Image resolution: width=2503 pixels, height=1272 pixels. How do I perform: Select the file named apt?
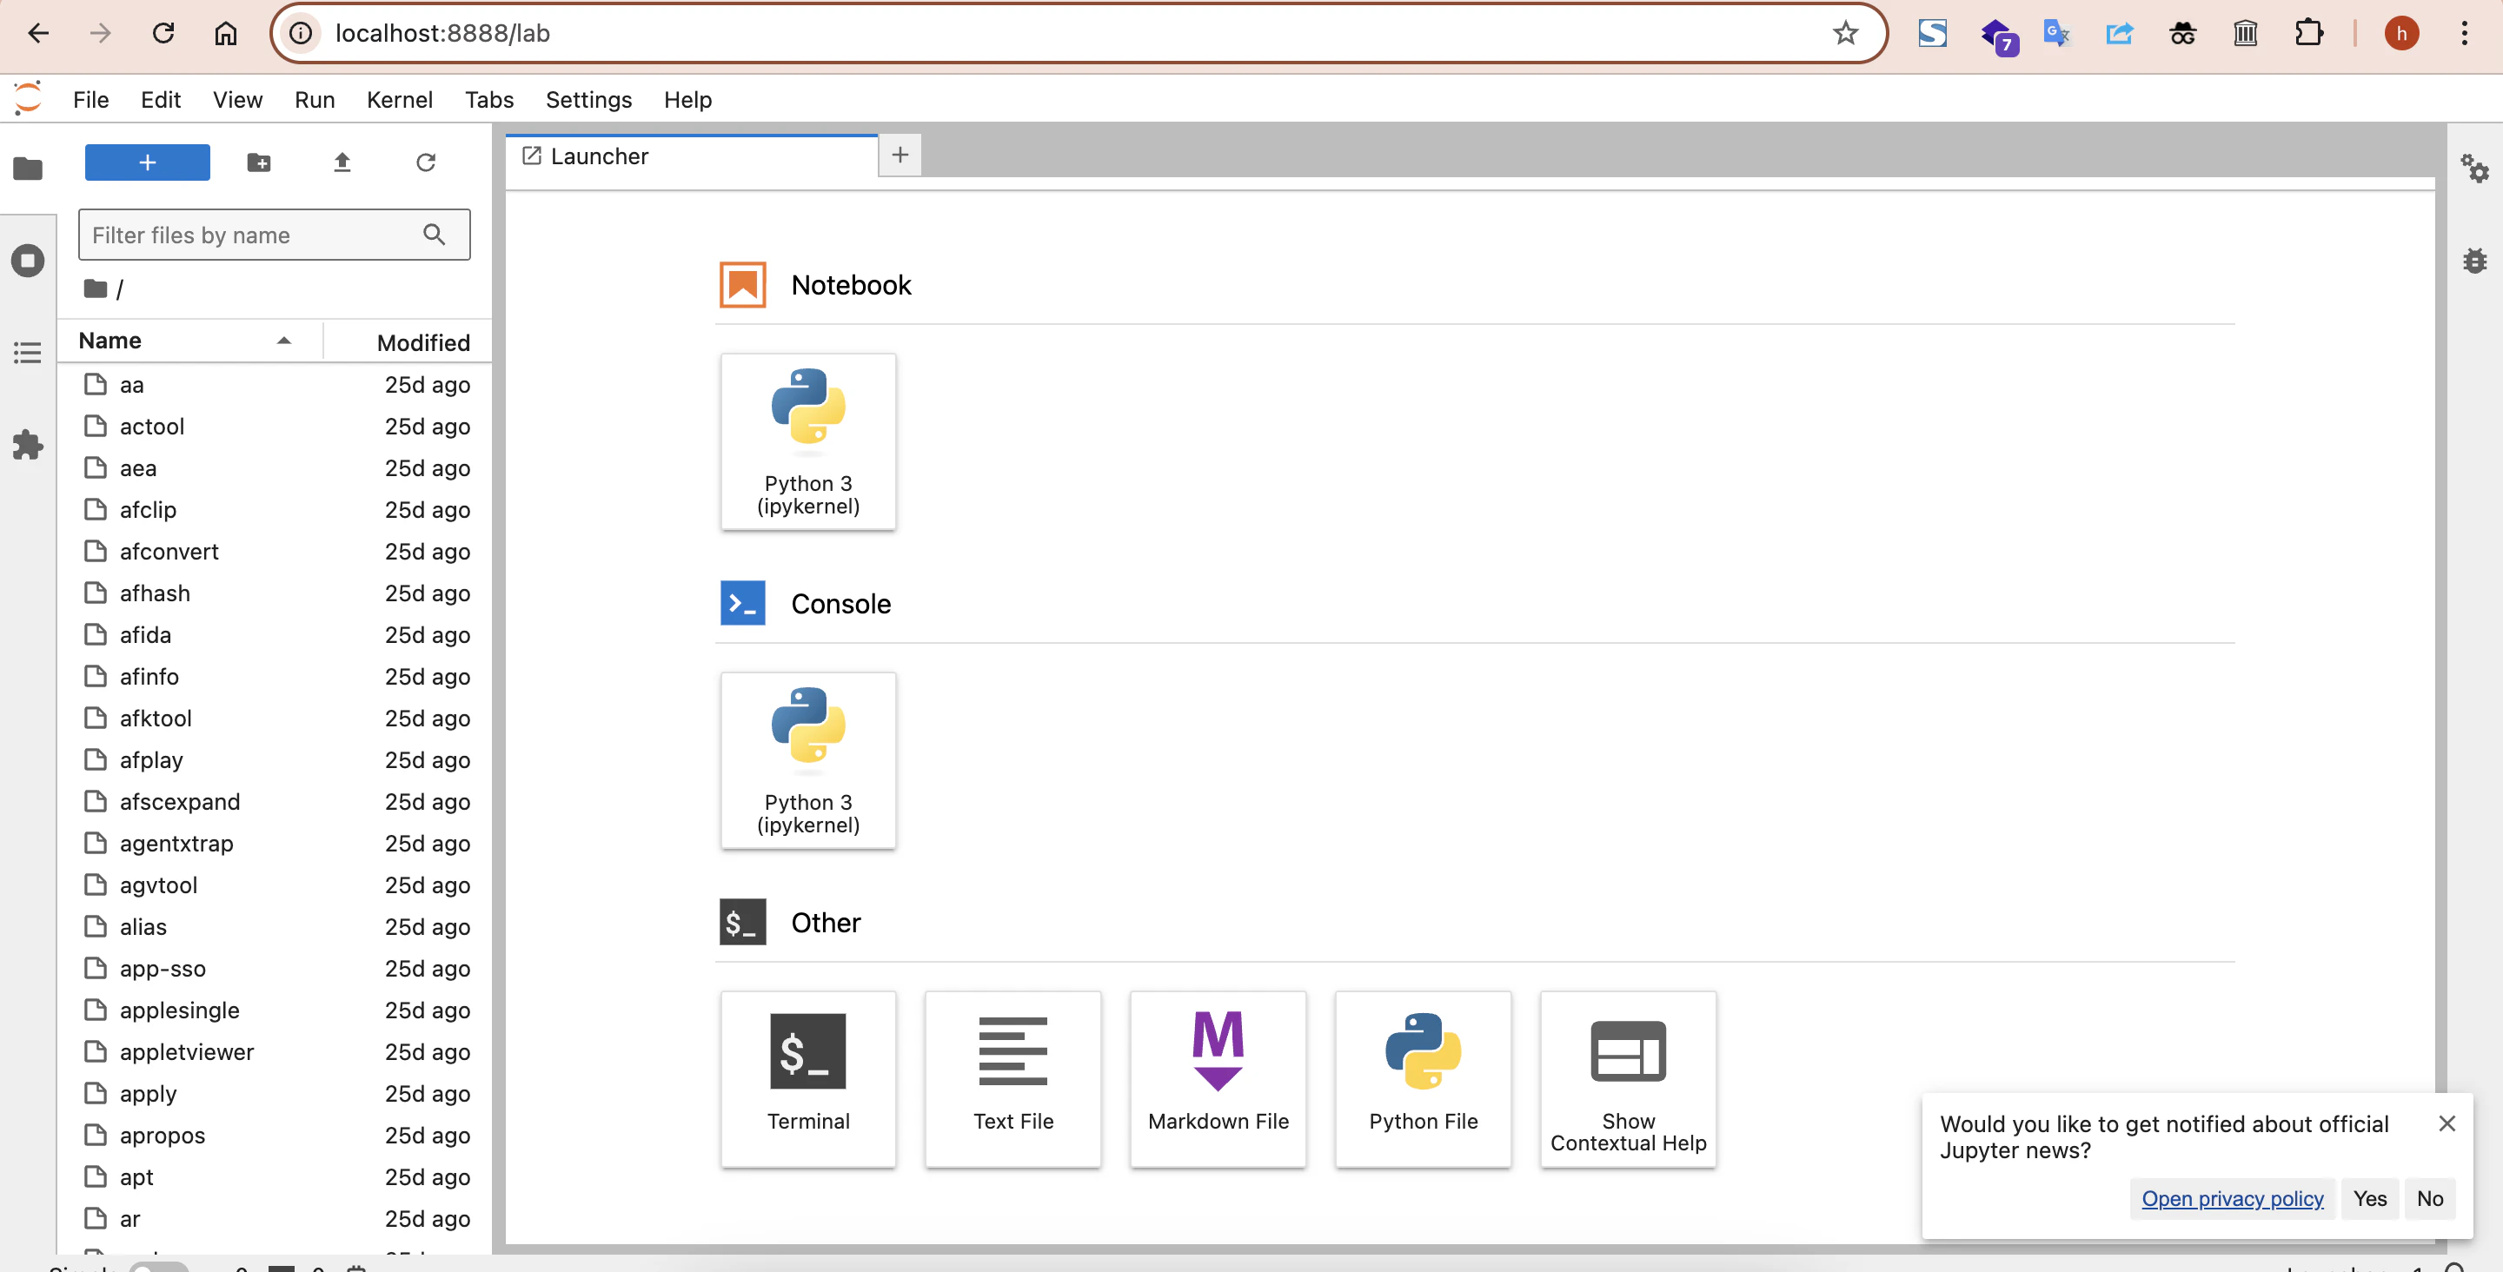click(x=274, y=1178)
